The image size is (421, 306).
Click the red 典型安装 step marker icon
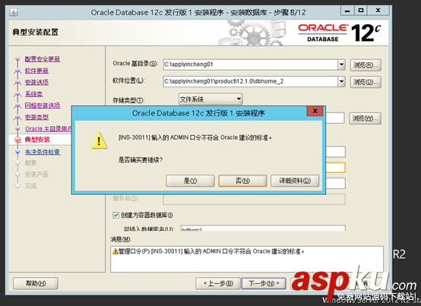click(x=17, y=140)
